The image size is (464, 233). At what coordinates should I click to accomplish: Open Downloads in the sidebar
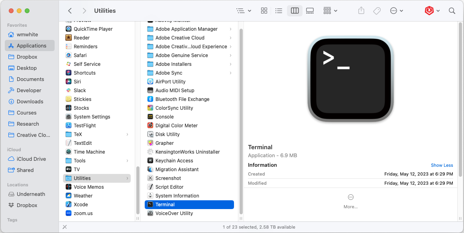pos(30,102)
